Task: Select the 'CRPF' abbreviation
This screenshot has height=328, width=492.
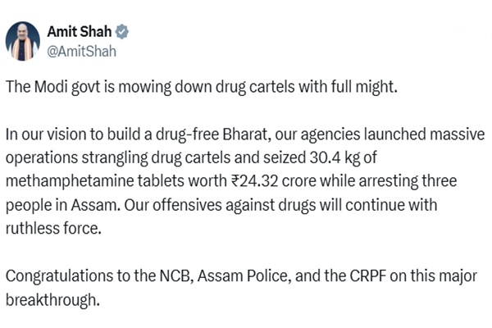Action: (367, 276)
